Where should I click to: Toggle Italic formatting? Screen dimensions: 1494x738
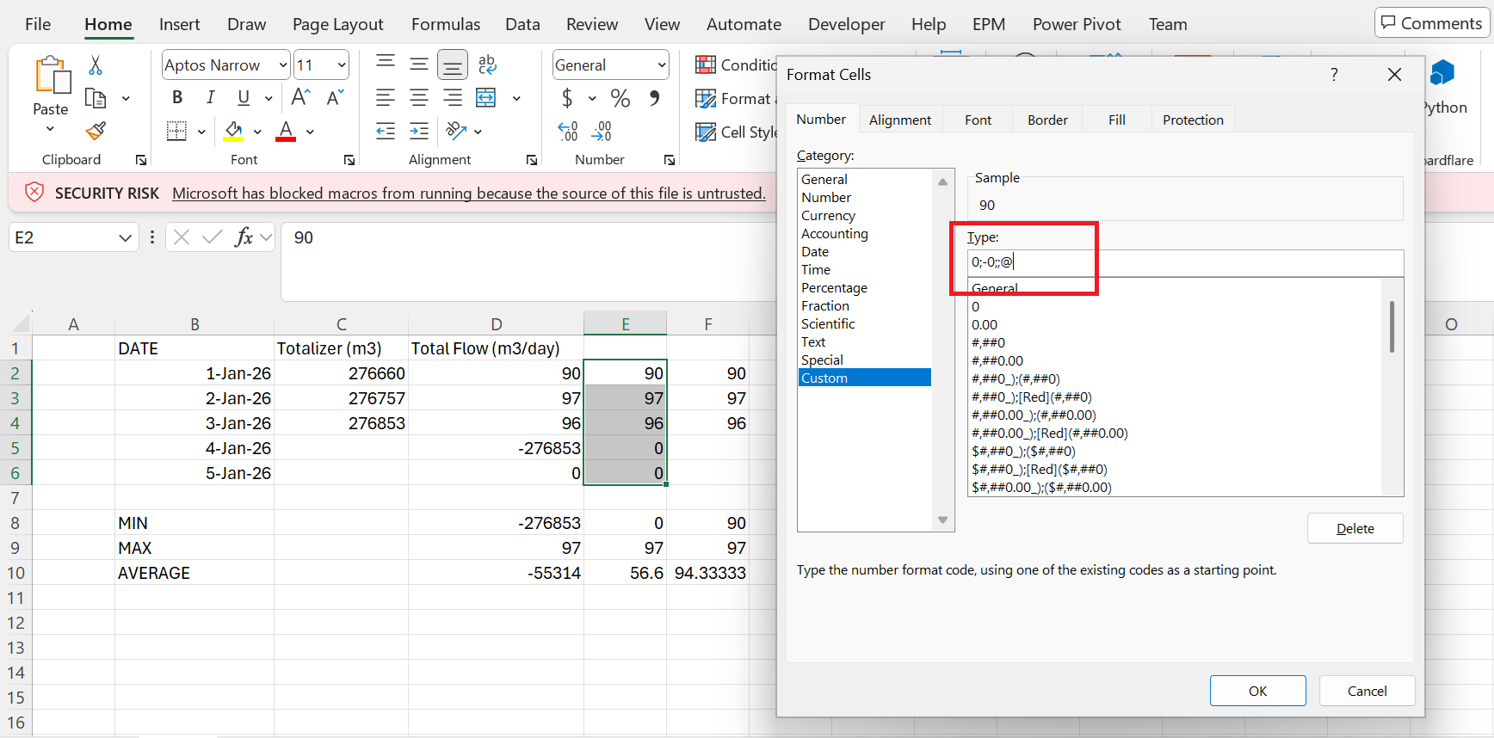tap(210, 97)
